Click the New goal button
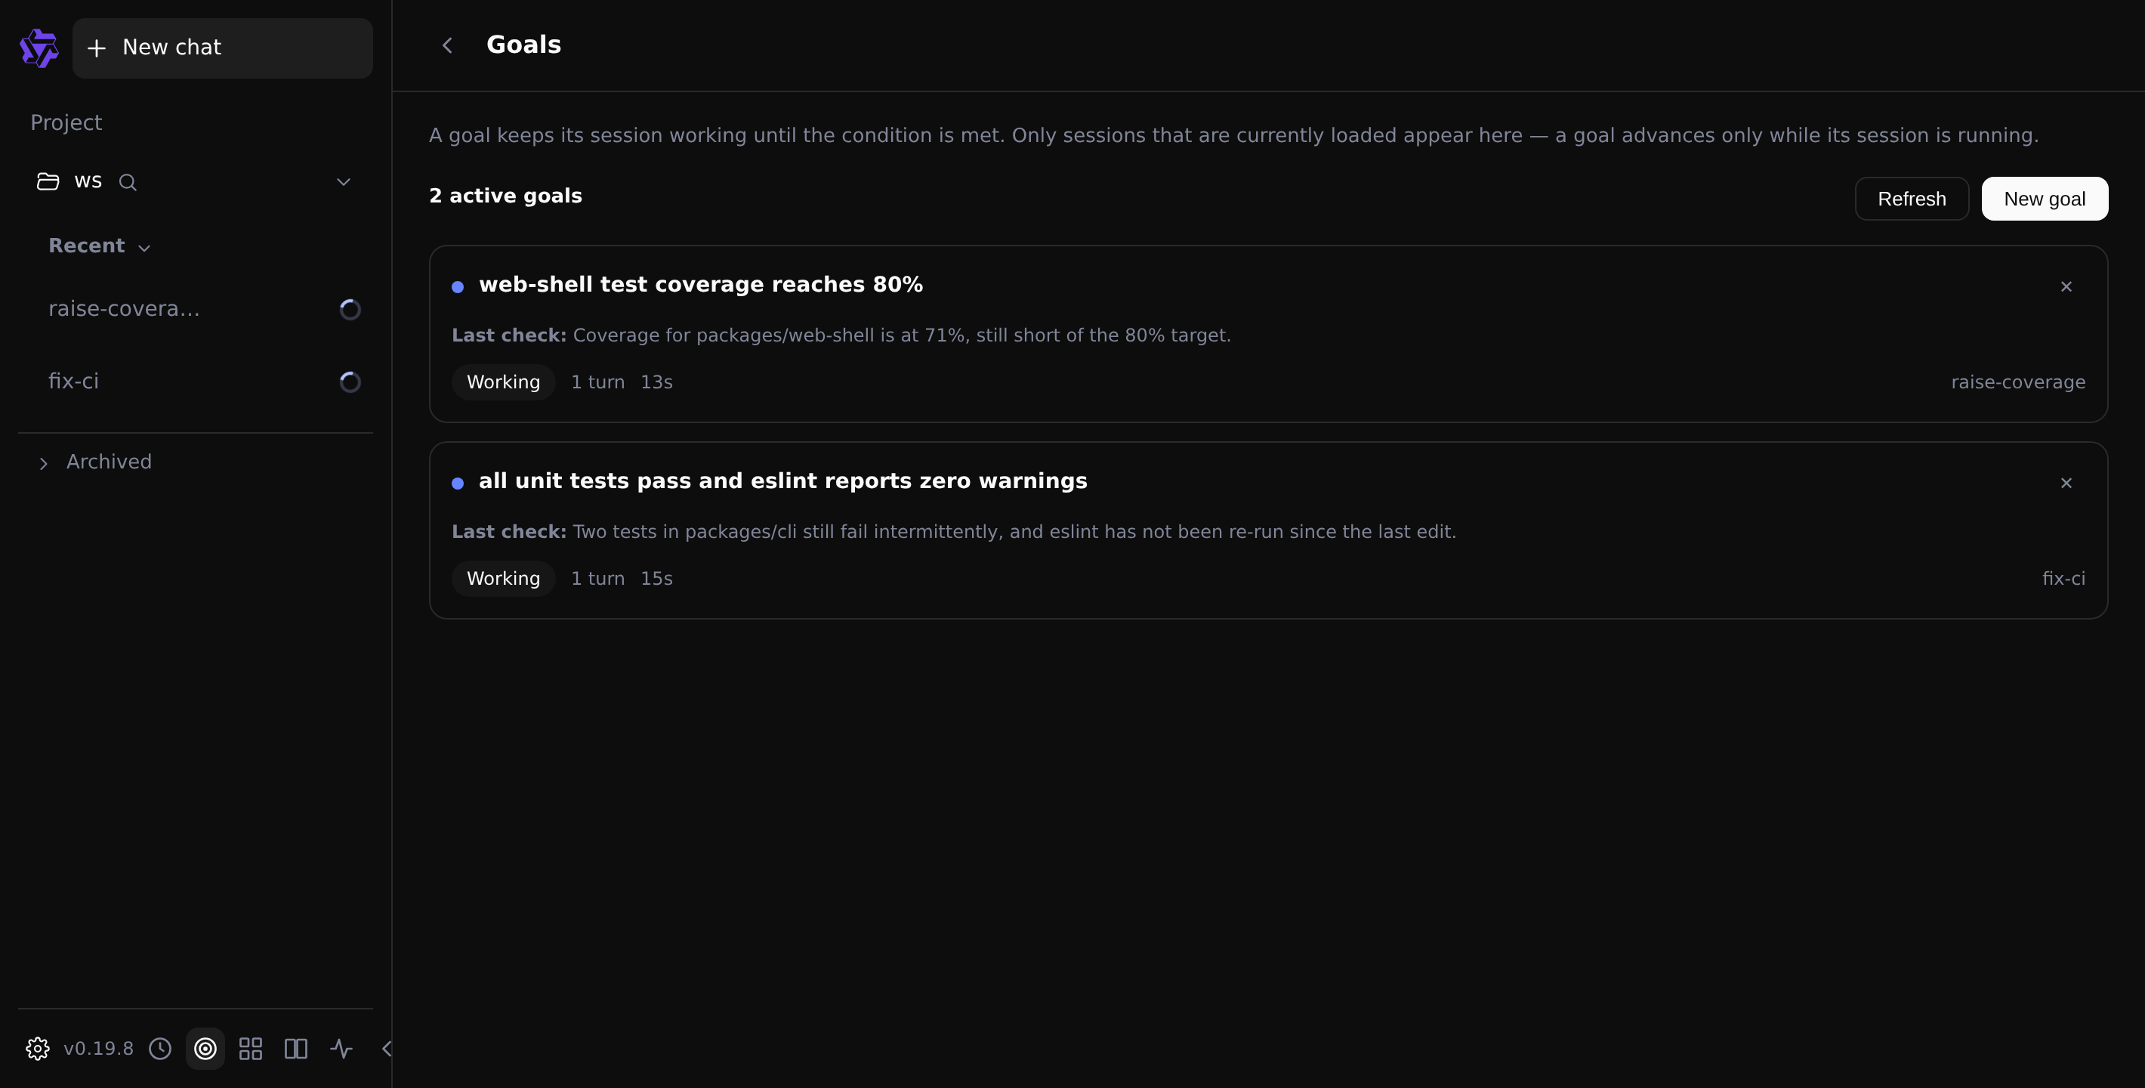Screen dimensions: 2145x1088 [2045, 198]
